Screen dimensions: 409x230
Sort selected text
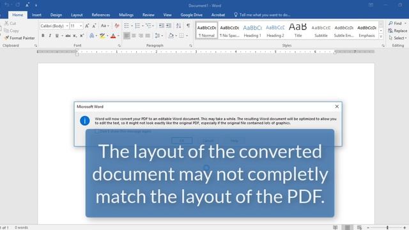click(x=178, y=26)
